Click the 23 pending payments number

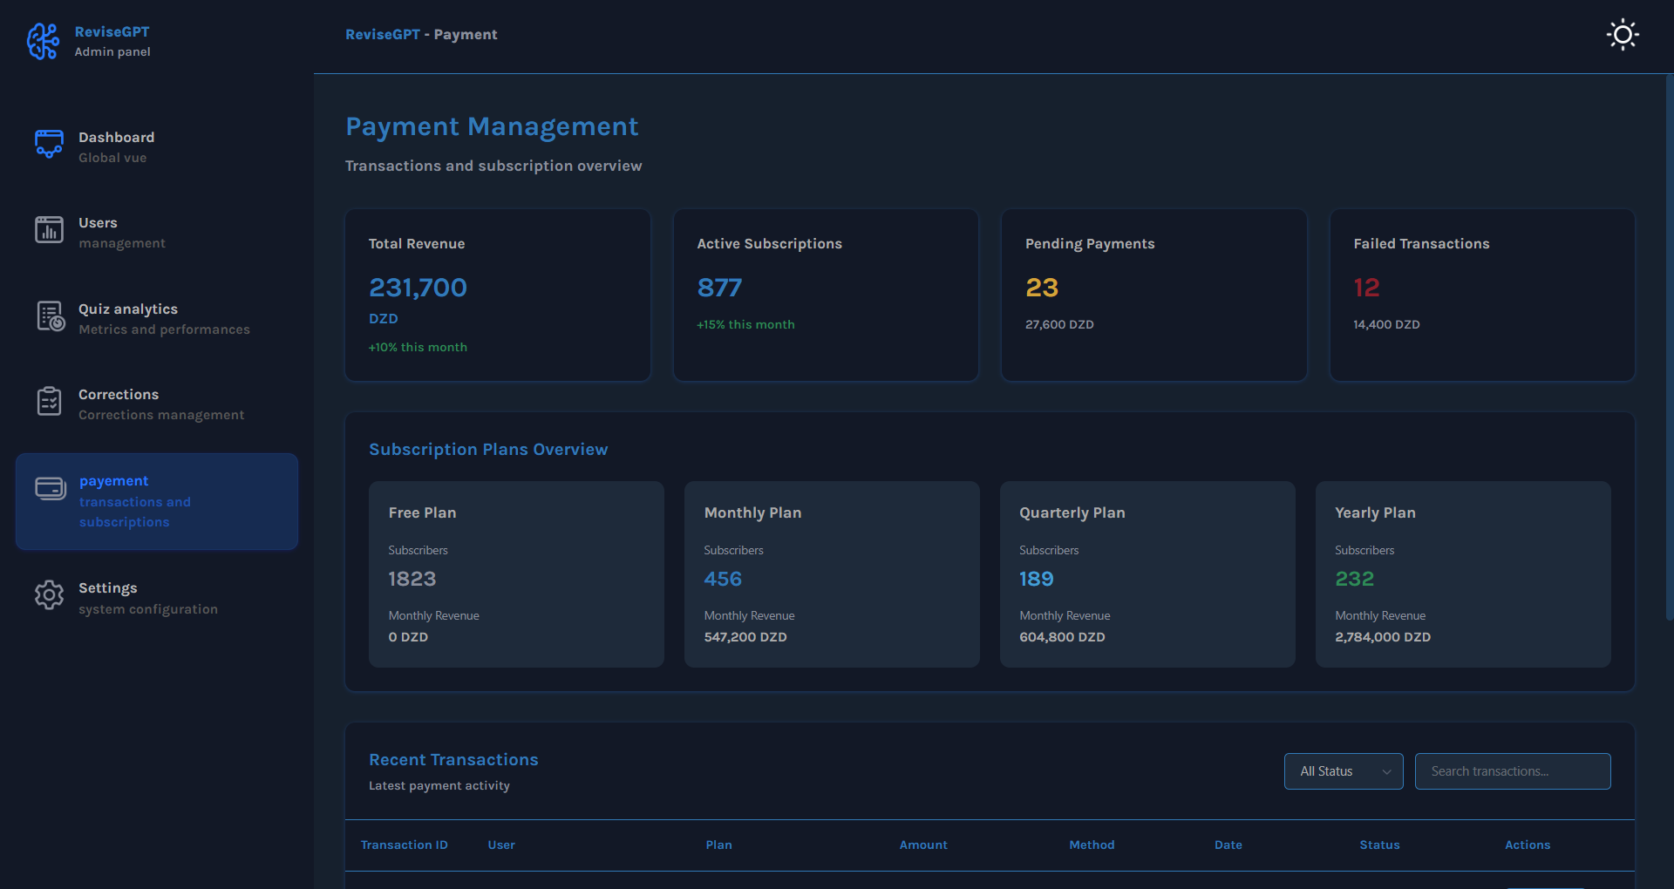[x=1042, y=288]
